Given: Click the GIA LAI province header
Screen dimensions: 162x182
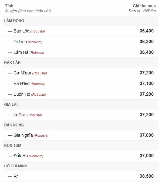Looking at the screenshot, I should click(x=80, y=105).
